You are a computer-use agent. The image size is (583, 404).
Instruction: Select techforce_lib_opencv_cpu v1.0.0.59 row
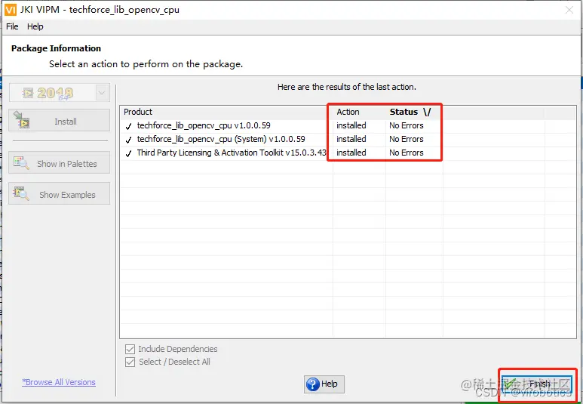(347, 125)
